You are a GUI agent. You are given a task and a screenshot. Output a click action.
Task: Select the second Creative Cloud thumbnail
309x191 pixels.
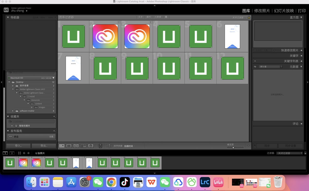point(137,36)
